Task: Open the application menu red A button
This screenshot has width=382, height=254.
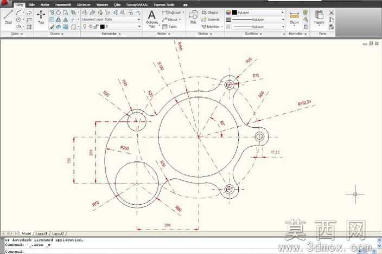Action: point(5,3)
